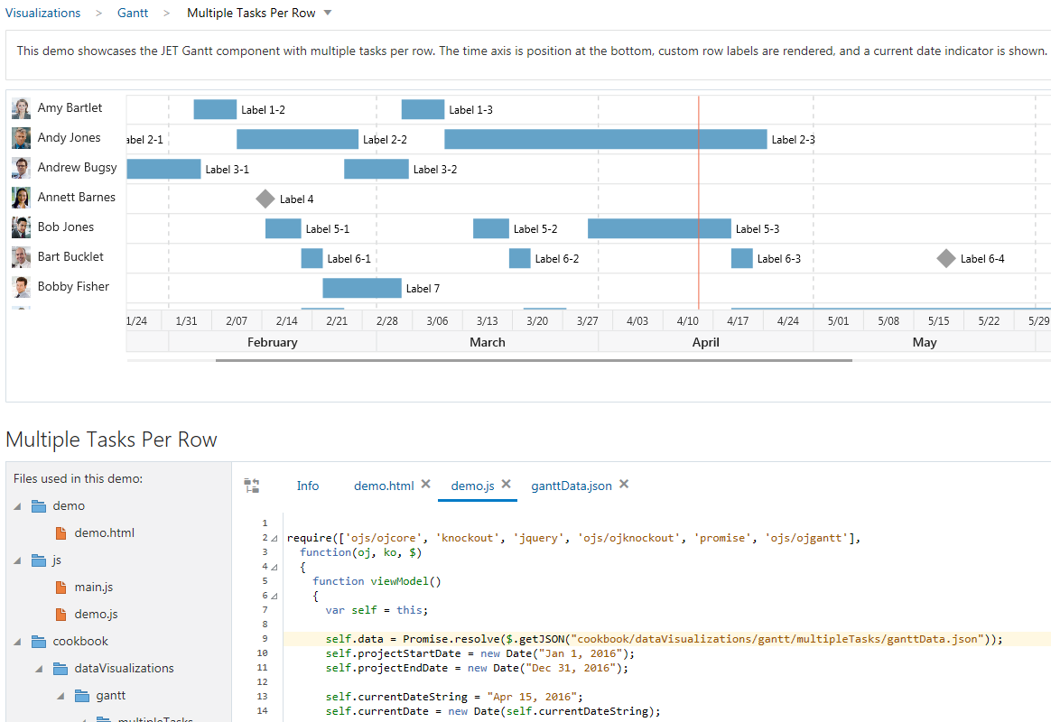Click the Gantt chart horizontal scrollbar

(x=533, y=359)
